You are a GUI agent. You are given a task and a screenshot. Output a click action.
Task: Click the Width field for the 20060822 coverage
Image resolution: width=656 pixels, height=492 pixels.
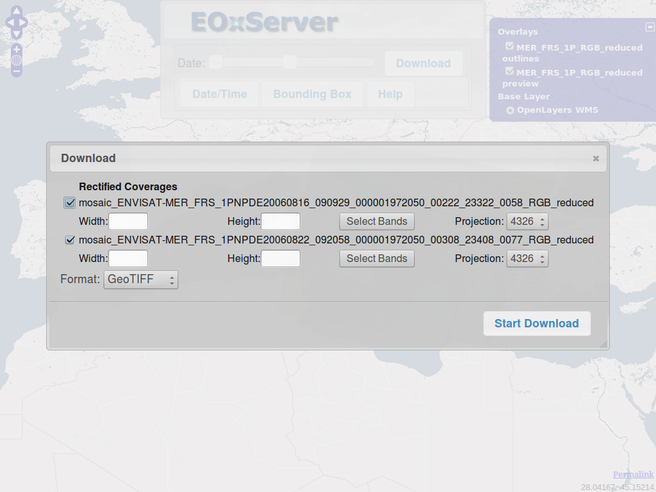coord(128,259)
